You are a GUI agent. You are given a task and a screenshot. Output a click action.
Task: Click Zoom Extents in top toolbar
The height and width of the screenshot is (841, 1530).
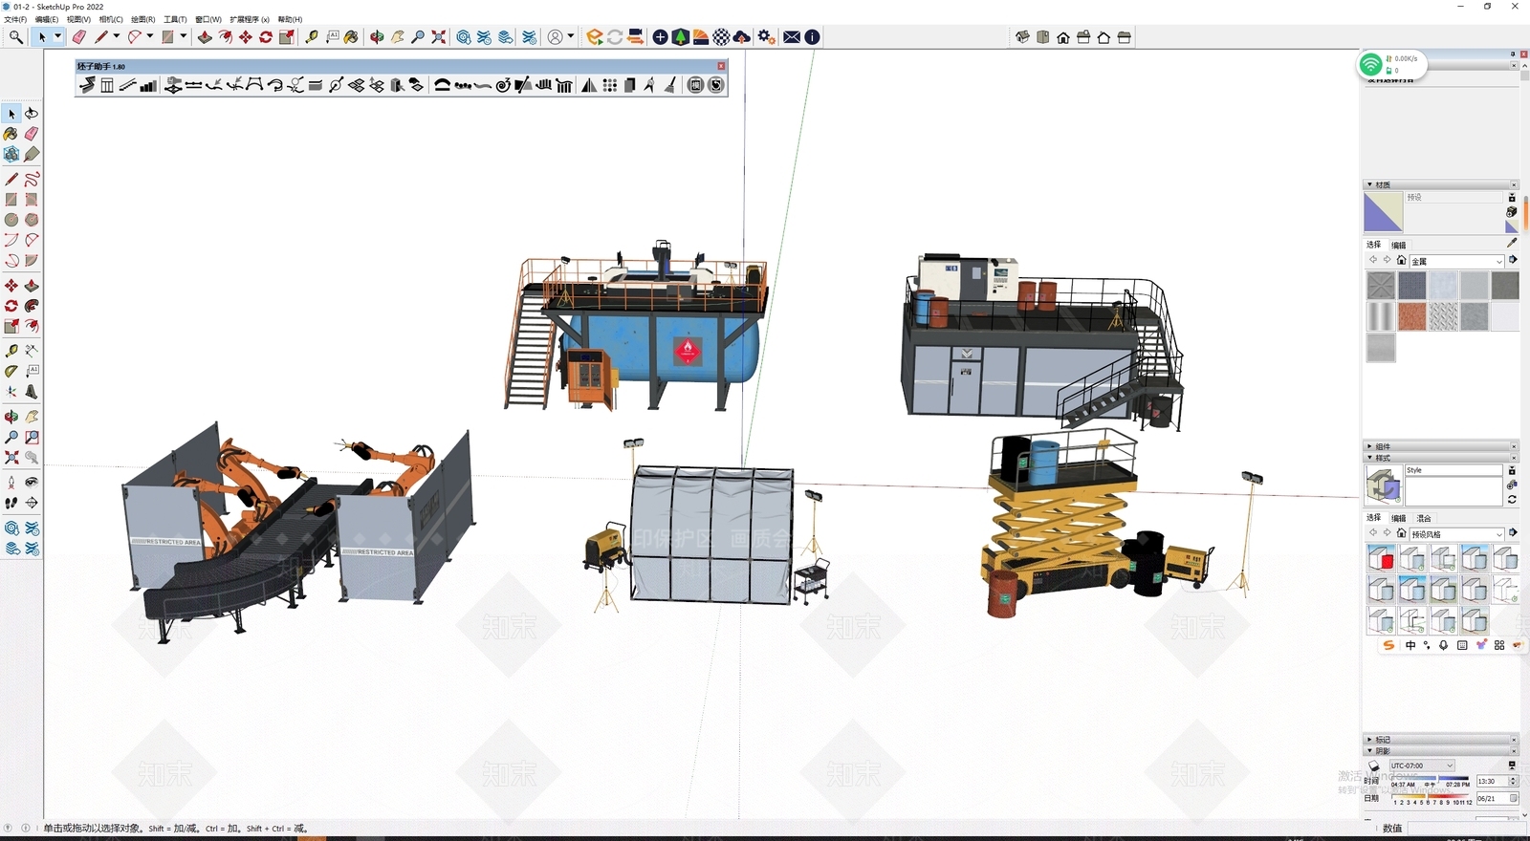[x=438, y=37]
